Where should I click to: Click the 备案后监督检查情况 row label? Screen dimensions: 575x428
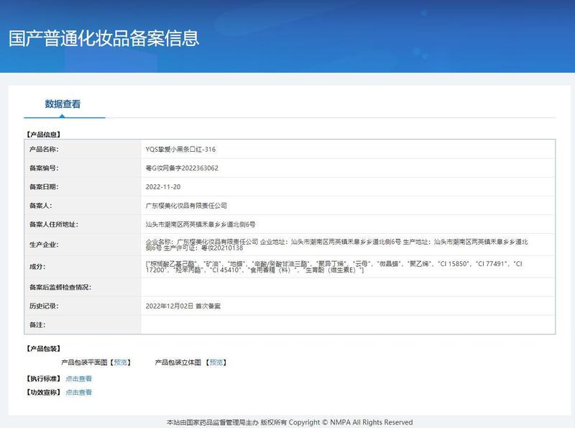pyautogui.click(x=60, y=288)
